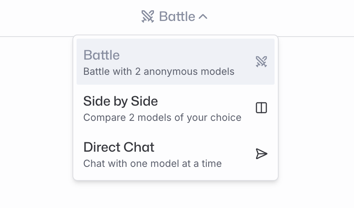Click the gray Battle heading in the dropdown
The width and height of the screenshot is (354, 208).
101,55
